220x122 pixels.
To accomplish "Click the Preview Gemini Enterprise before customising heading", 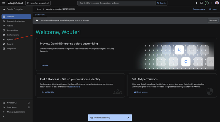I will pos(69,44).
